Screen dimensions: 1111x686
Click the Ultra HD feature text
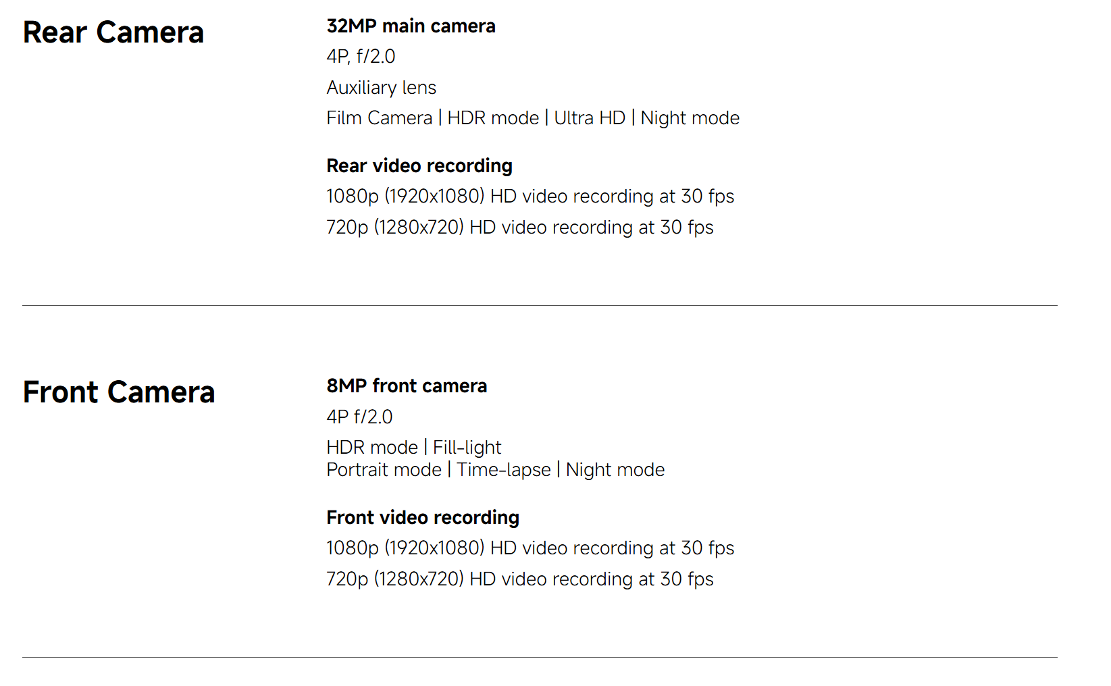(x=590, y=118)
